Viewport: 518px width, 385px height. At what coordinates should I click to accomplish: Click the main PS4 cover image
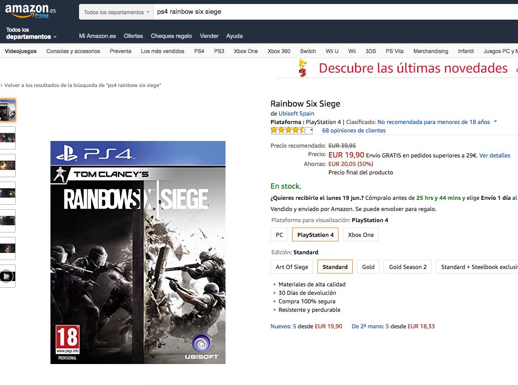(138, 253)
